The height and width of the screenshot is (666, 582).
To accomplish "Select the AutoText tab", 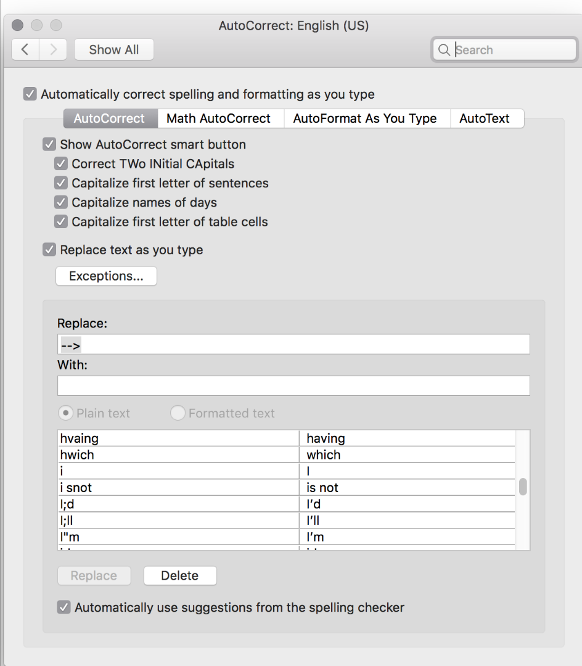I will (485, 118).
